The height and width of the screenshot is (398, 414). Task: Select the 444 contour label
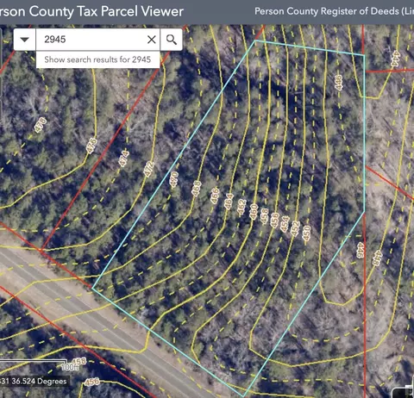pyautogui.click(x=396, y=59)
